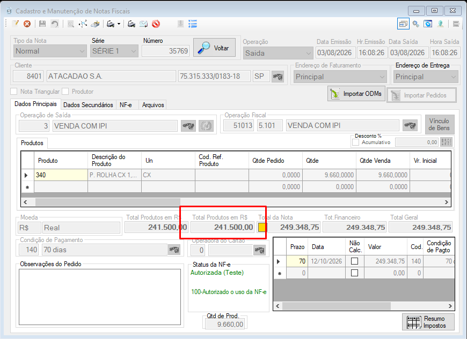Click the red prohibited circle toolbar icon

[x=156, y=24]
